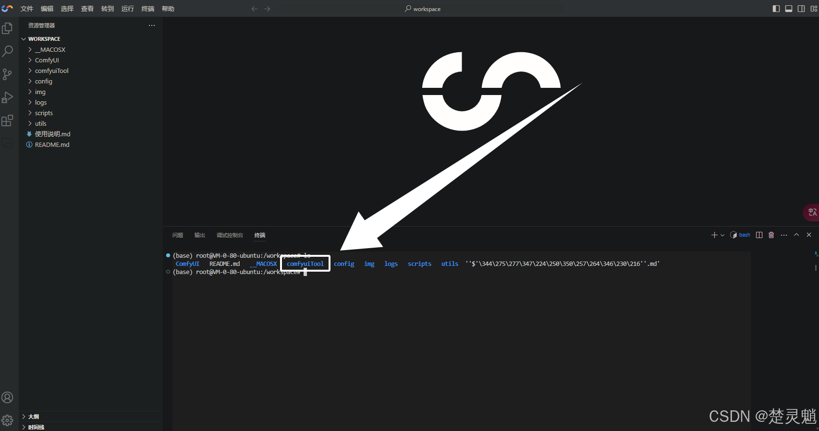Click 'README.md' in terminal ls output
This screenshot has height=431, width=819.
coord(224,264)
